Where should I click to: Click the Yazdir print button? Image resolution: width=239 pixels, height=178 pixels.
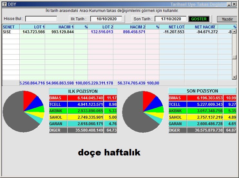[227, 19]
